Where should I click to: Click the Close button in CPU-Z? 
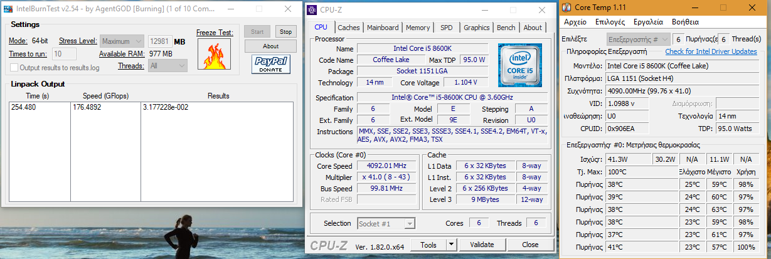[x=530, y=245]
